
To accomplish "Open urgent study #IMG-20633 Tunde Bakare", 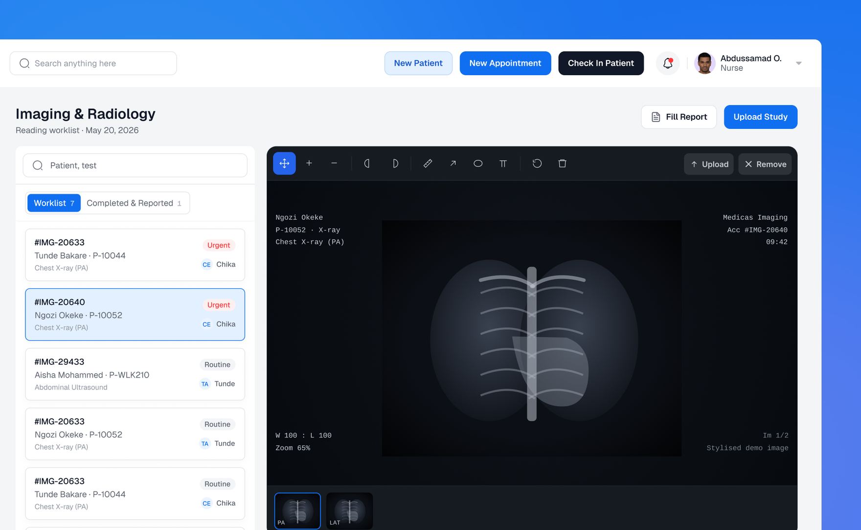I will (x=135, y=255).
